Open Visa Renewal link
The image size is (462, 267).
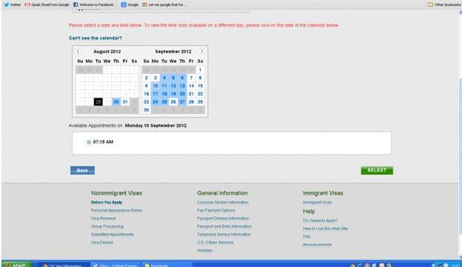[x=104, y=218]
